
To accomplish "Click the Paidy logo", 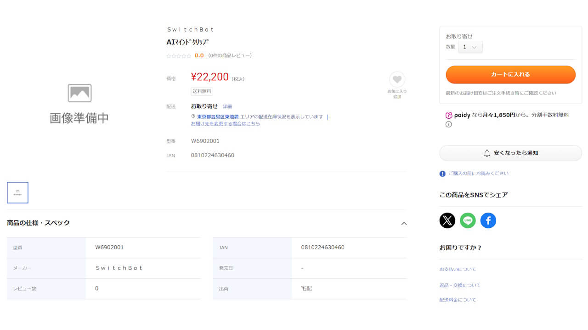I will click(x=458, y=115).
